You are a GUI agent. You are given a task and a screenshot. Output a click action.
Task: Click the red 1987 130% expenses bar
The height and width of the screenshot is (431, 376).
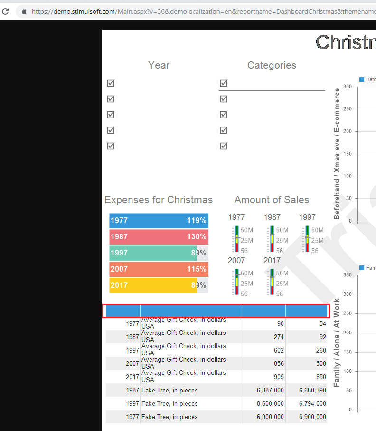tap(159, 236)
